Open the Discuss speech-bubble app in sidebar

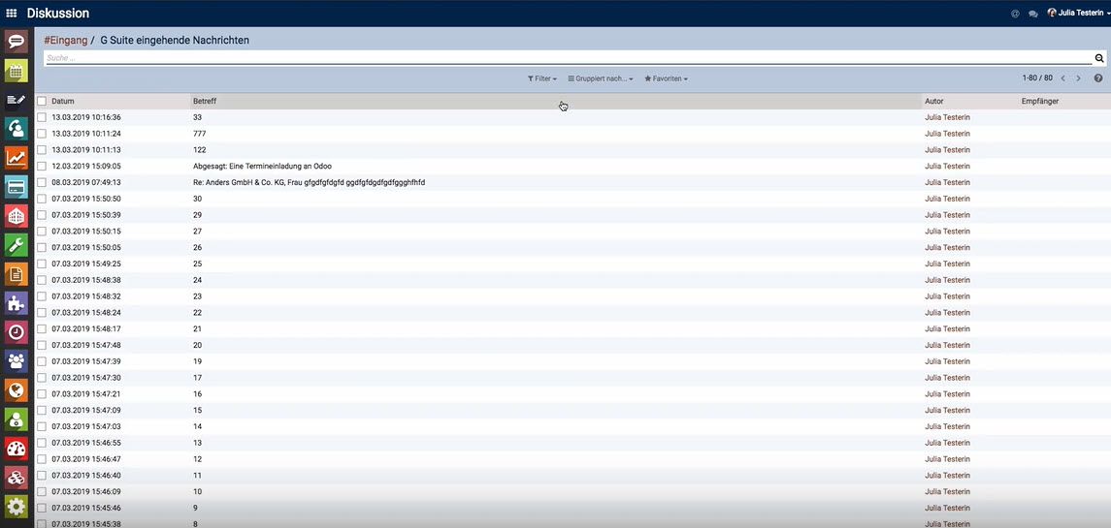pyautogui.click(x=16, y=42)
